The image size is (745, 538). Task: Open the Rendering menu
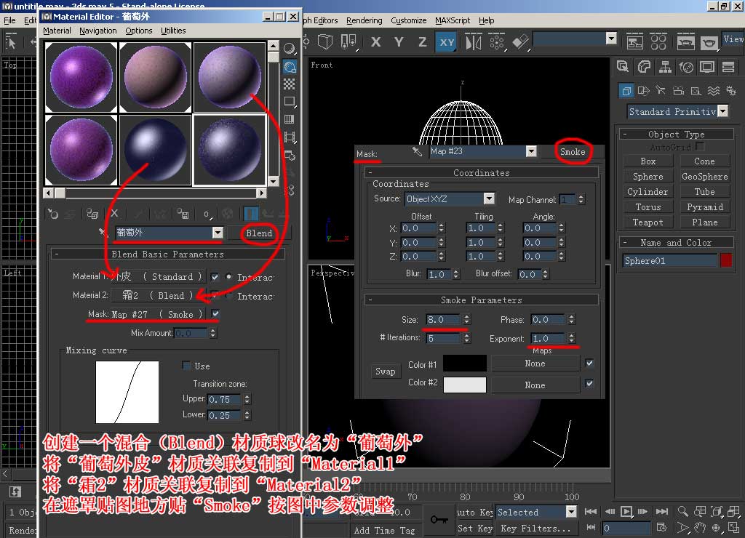coord(364,20)
